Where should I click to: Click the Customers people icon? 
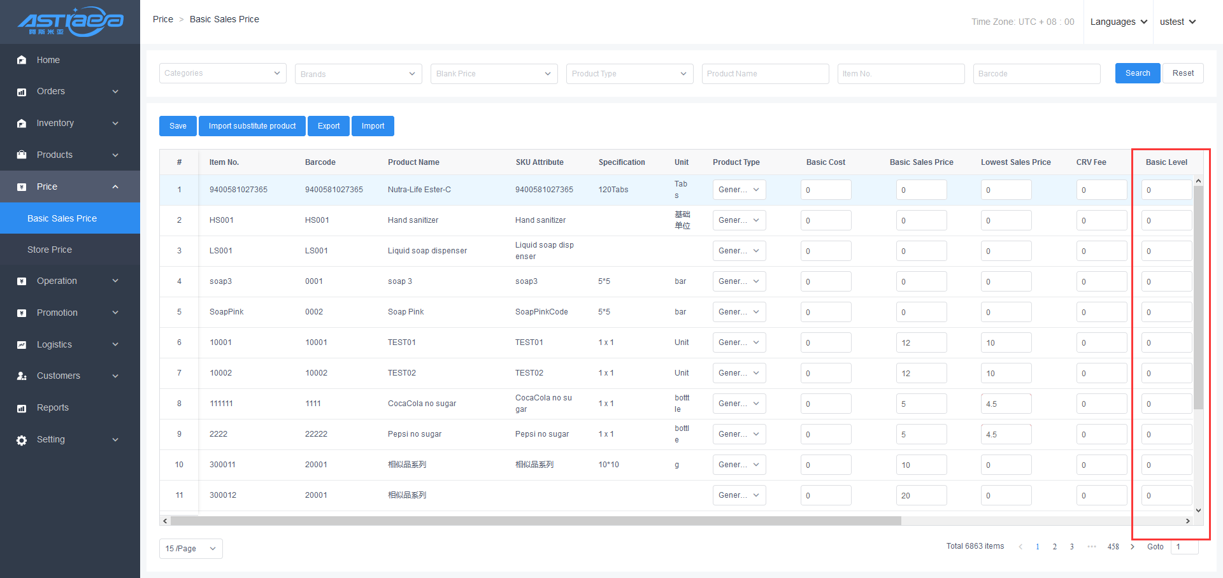pos(22,376)
